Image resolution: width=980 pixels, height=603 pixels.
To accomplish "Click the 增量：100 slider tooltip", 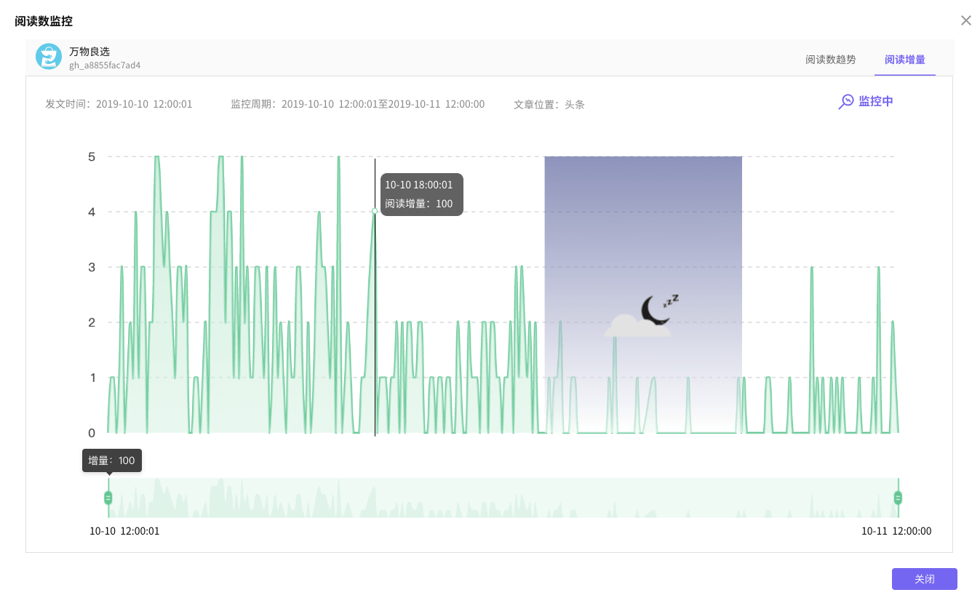I will [112, 460].
